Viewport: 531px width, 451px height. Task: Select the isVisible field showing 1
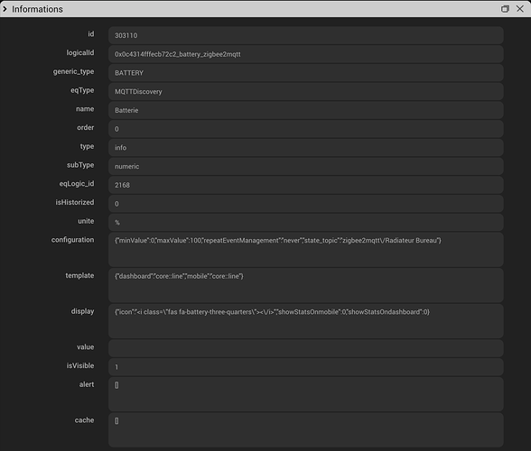[306, 367]
